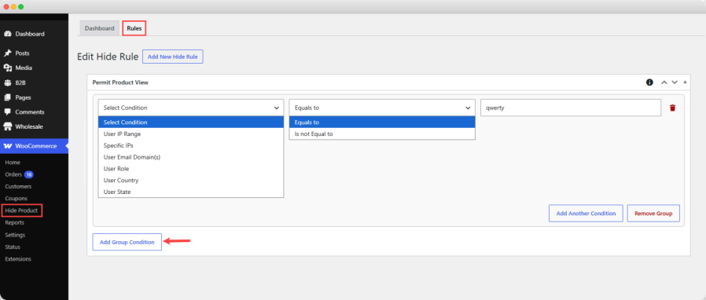Image resolution: width=706 pixels, height=300 pixels.
Task: Choose User State option
Action: click(191, 192)
